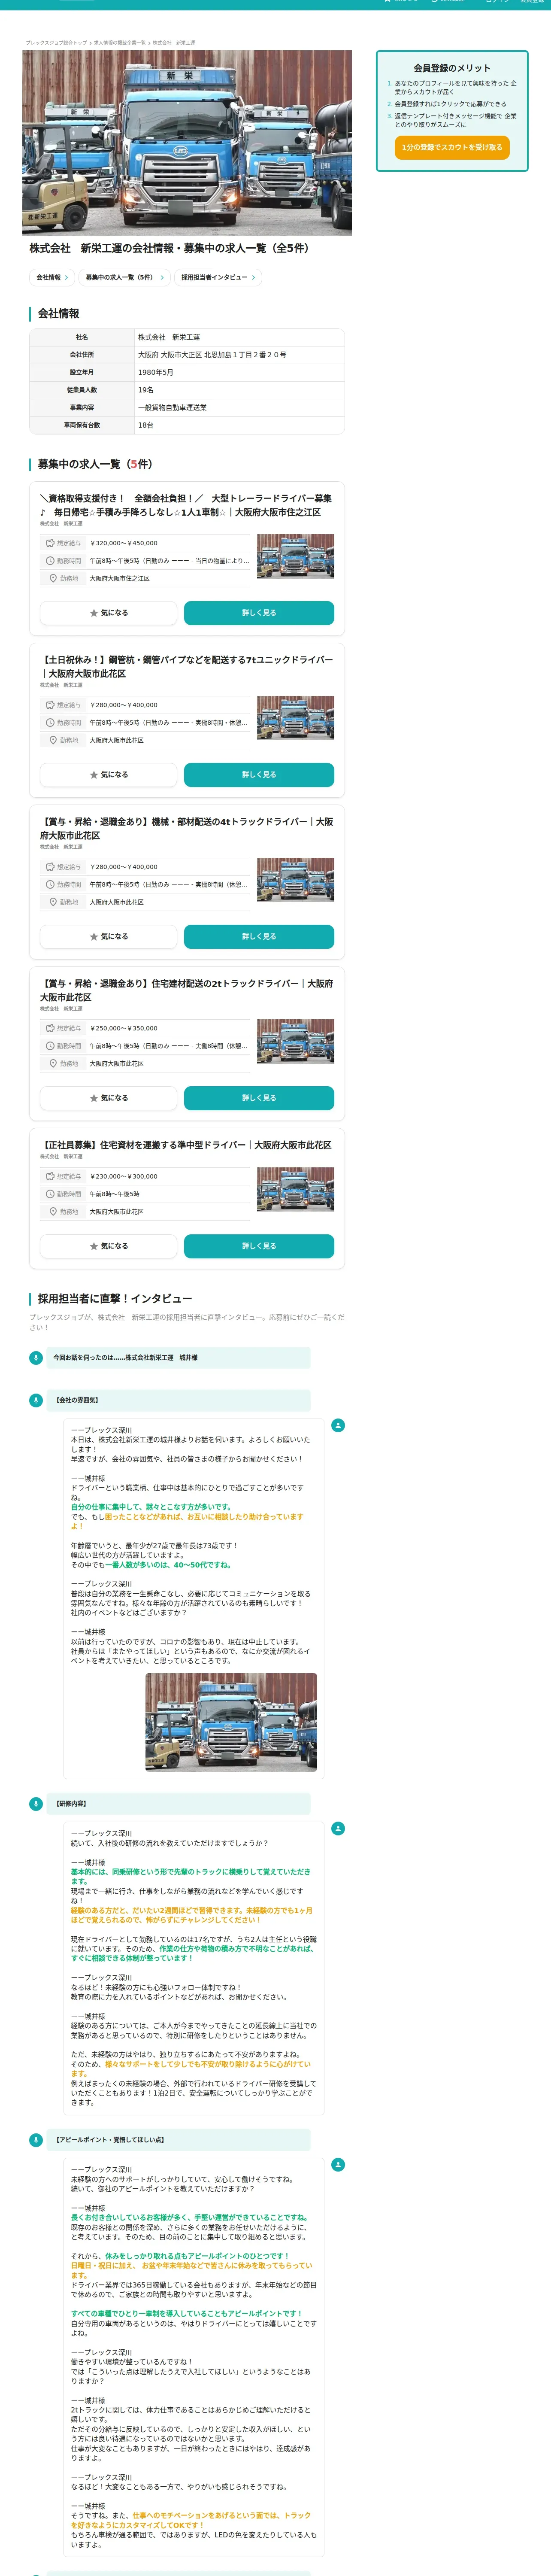Click salary icon in 4tトラック driver card

point(50,867)
